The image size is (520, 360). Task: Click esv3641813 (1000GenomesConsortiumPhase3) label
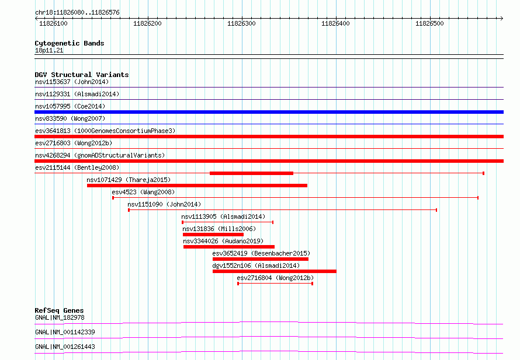tap(105, 131)
